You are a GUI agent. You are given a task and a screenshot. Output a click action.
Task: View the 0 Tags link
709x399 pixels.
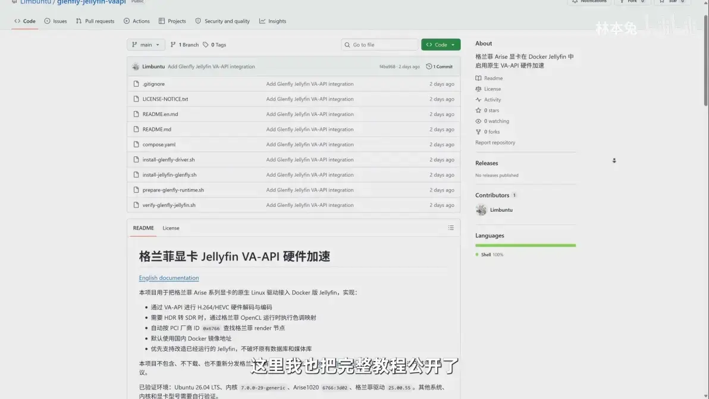tap(215, 45)
